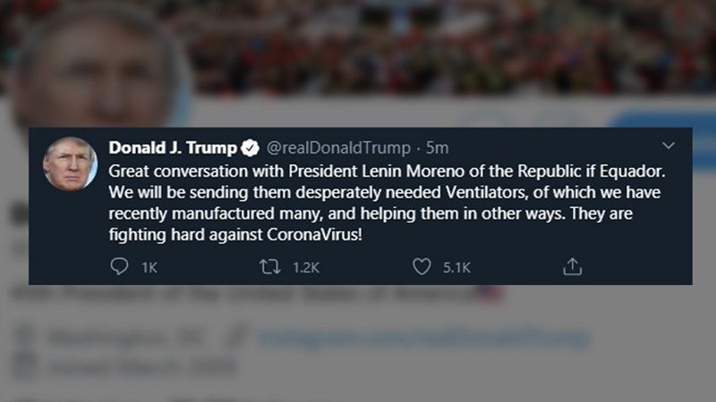This screenshot has height=402, width=716.
Task: Click the reply speech bubble icon
Action: (x=119, y=266)
